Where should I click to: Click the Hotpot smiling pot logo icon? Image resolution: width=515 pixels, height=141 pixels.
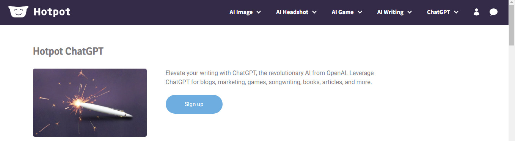tap(18, 12)
